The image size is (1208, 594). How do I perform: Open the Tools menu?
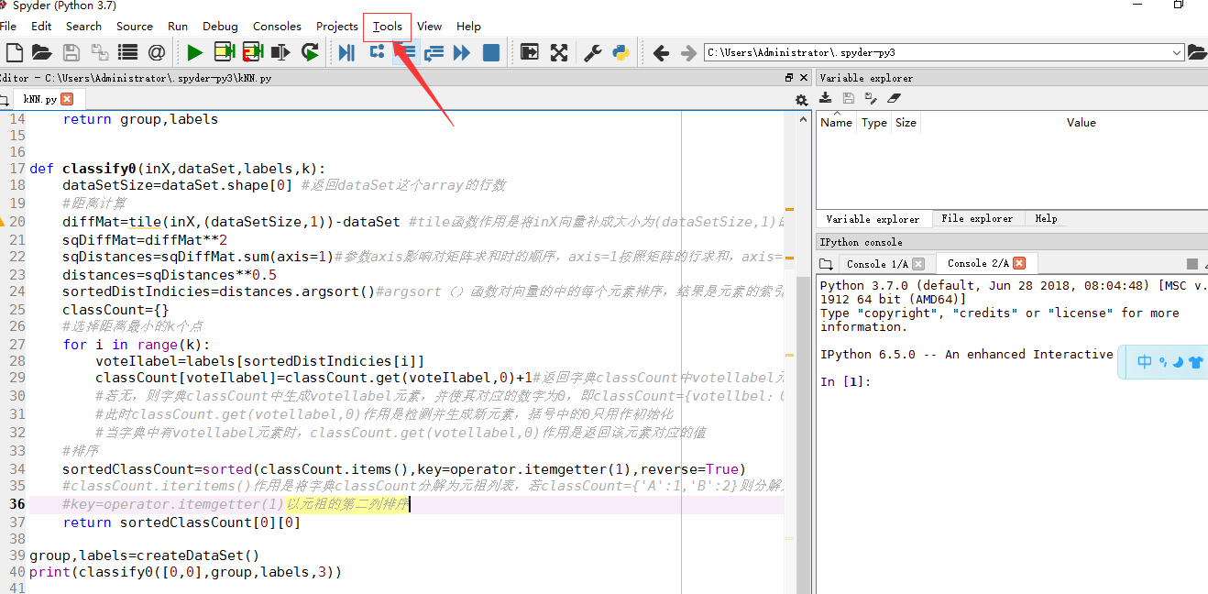tap(388, 27)
